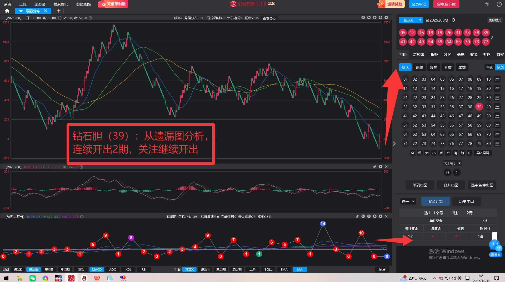The image size is (505, 282).
Task: Add a new tab with plus icon
Action: click(59, 11)
